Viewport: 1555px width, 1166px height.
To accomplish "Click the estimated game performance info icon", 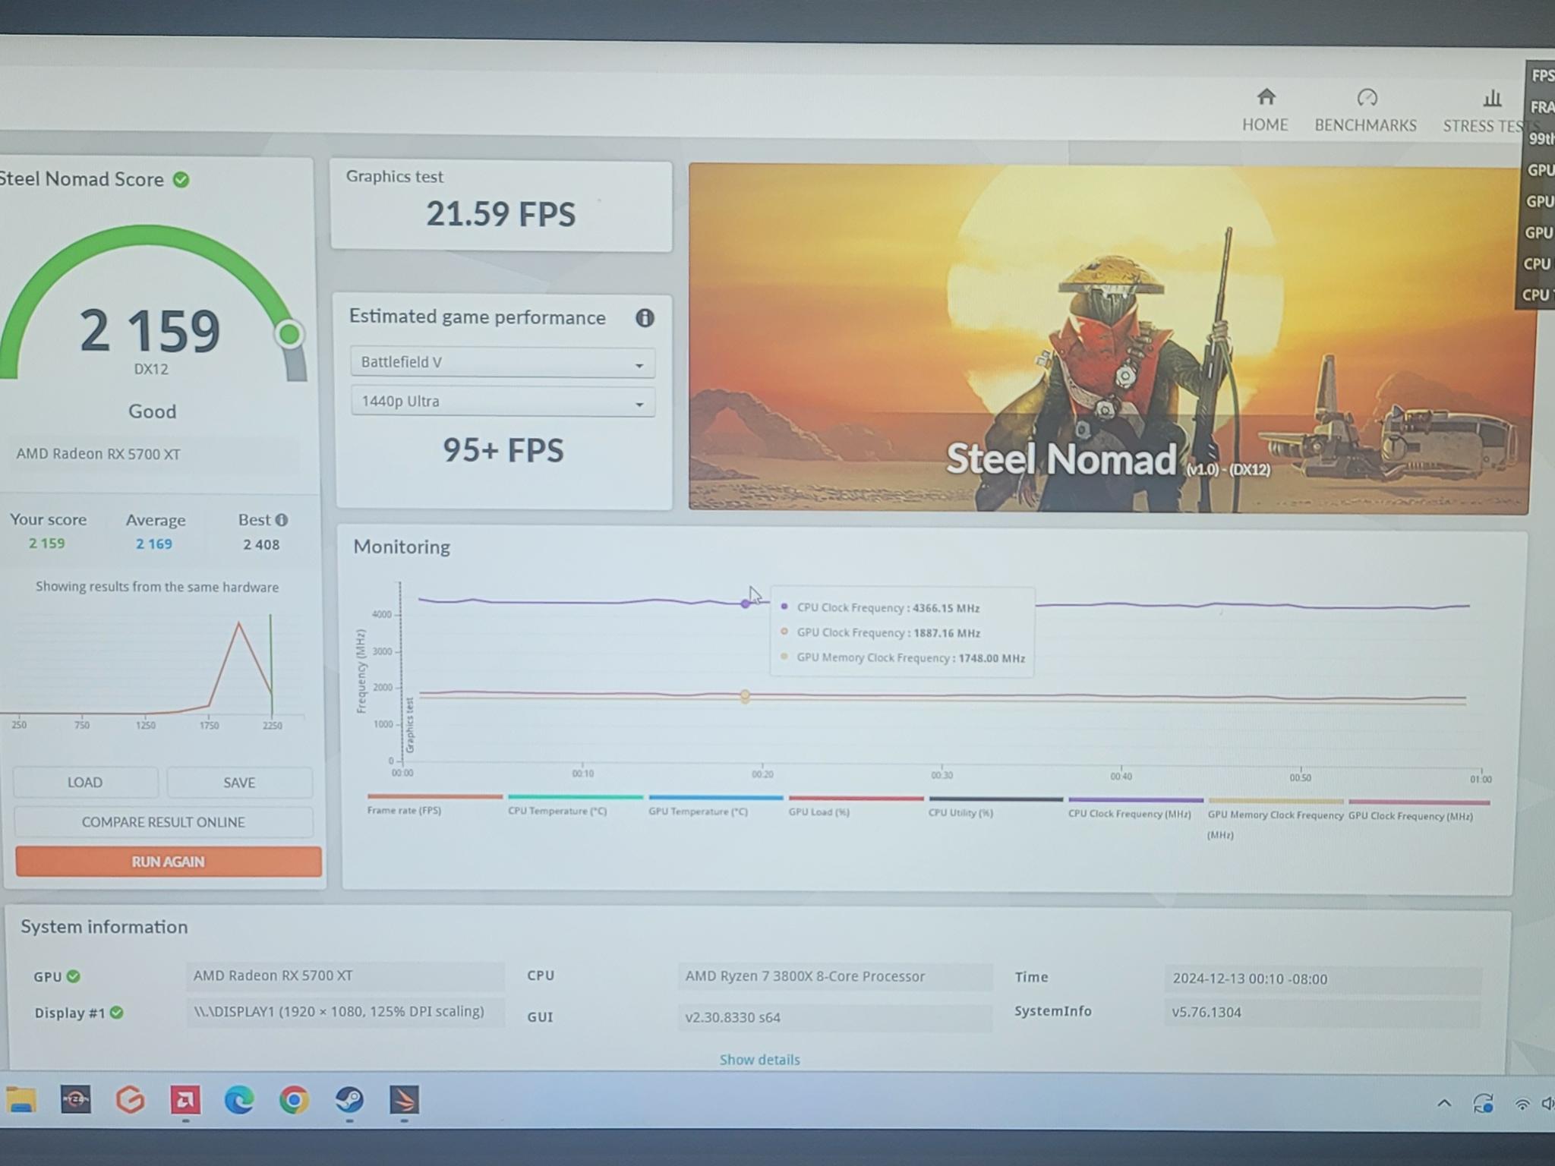I will 645,318.
